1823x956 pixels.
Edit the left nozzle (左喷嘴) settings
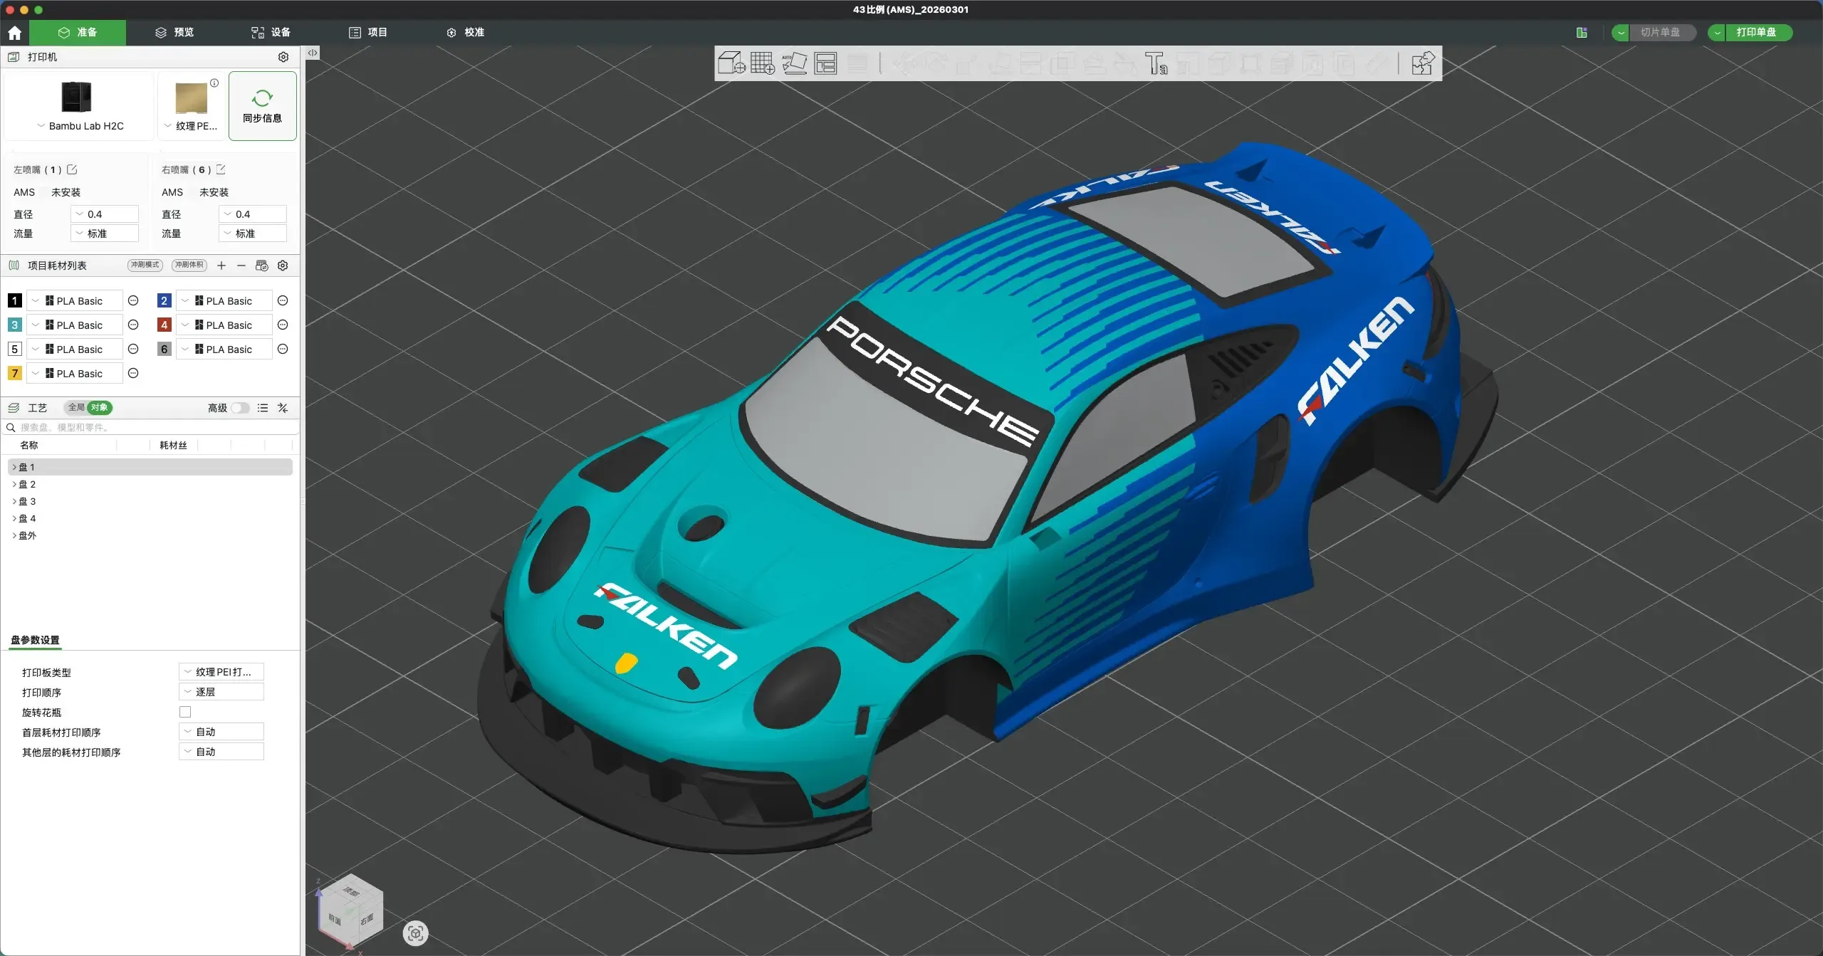(x=72, y=169)
